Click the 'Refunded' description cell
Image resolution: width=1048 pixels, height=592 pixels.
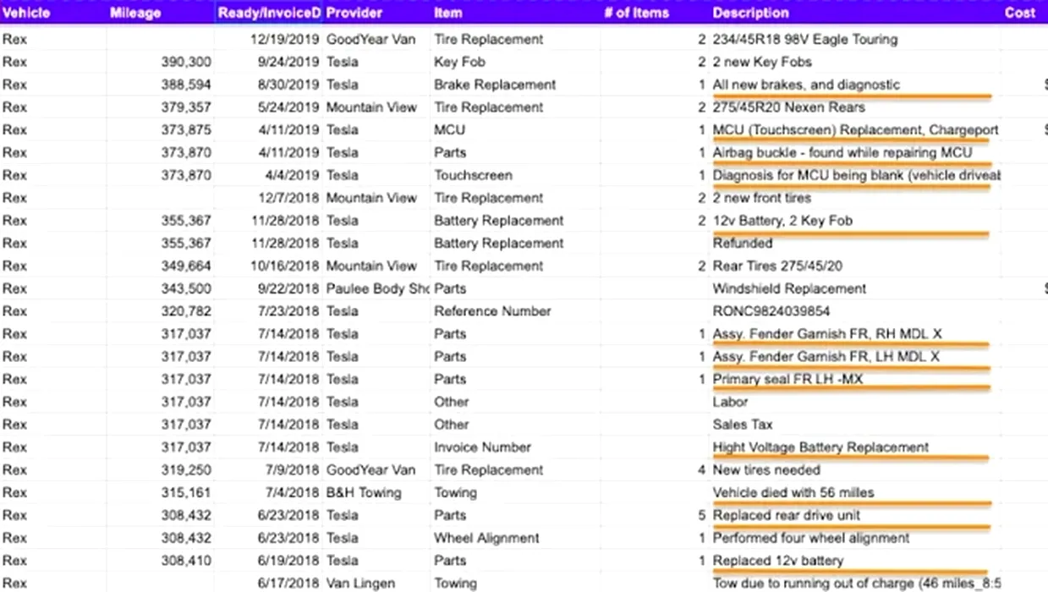(742, 243)
